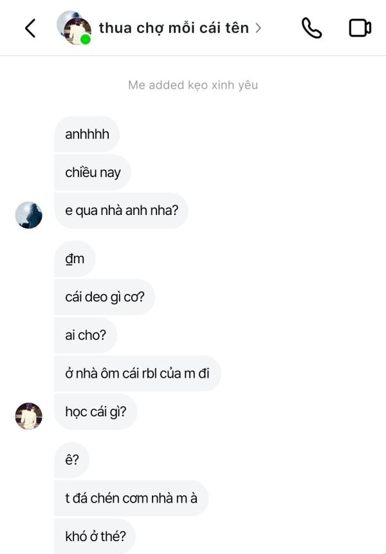Image resolution: width=386 pixels, height=554 pixels.
Task: Open the group avatar in the header
Action: click(74, 28)
